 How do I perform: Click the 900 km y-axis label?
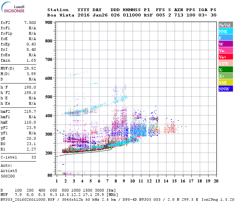(49, 23)
